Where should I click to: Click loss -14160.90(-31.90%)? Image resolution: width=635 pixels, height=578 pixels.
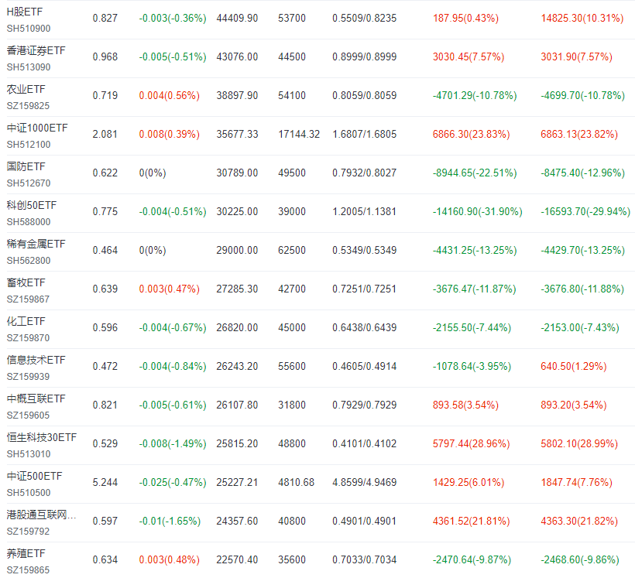[478, 211]
